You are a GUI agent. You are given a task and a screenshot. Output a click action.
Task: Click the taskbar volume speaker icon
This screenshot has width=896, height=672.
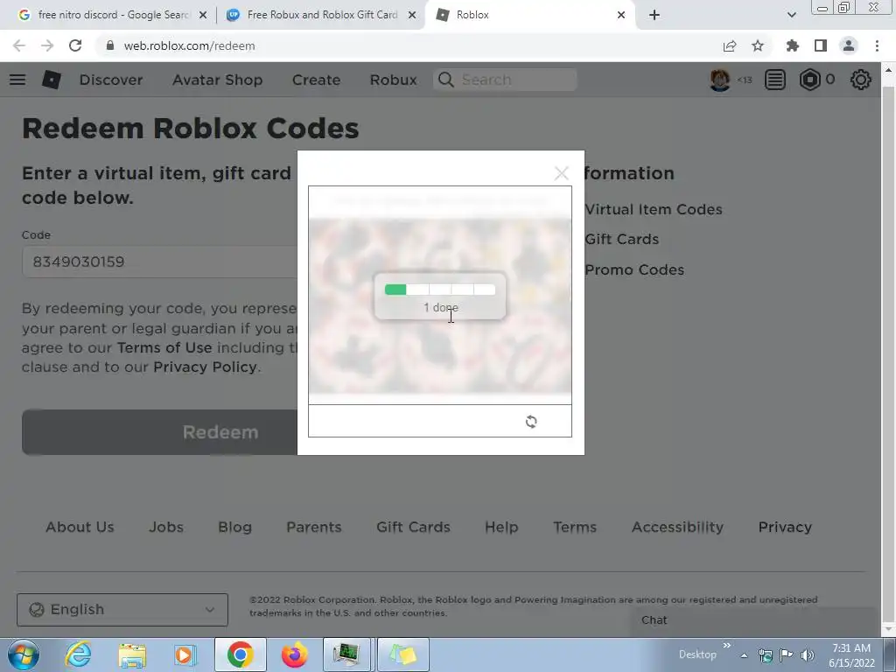tap(808, 655)
